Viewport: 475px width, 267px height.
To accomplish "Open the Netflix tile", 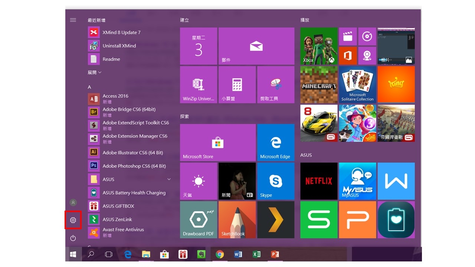I will click(x=319, y=181).
